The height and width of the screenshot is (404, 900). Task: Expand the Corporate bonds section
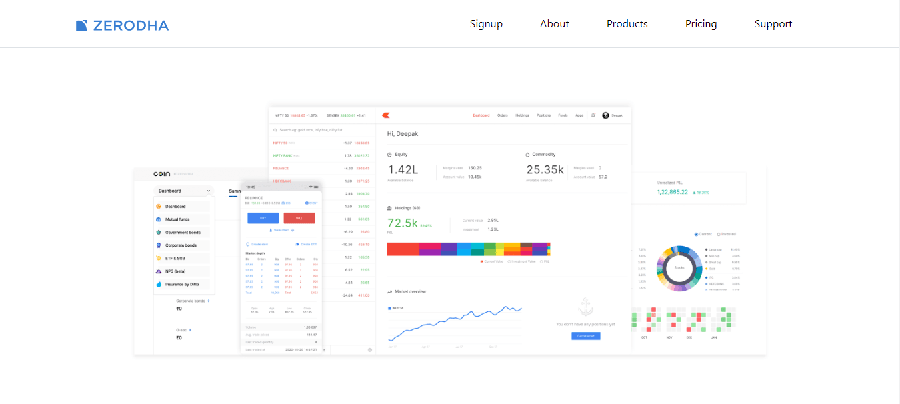pyautogui.click(x=192, y=300)
